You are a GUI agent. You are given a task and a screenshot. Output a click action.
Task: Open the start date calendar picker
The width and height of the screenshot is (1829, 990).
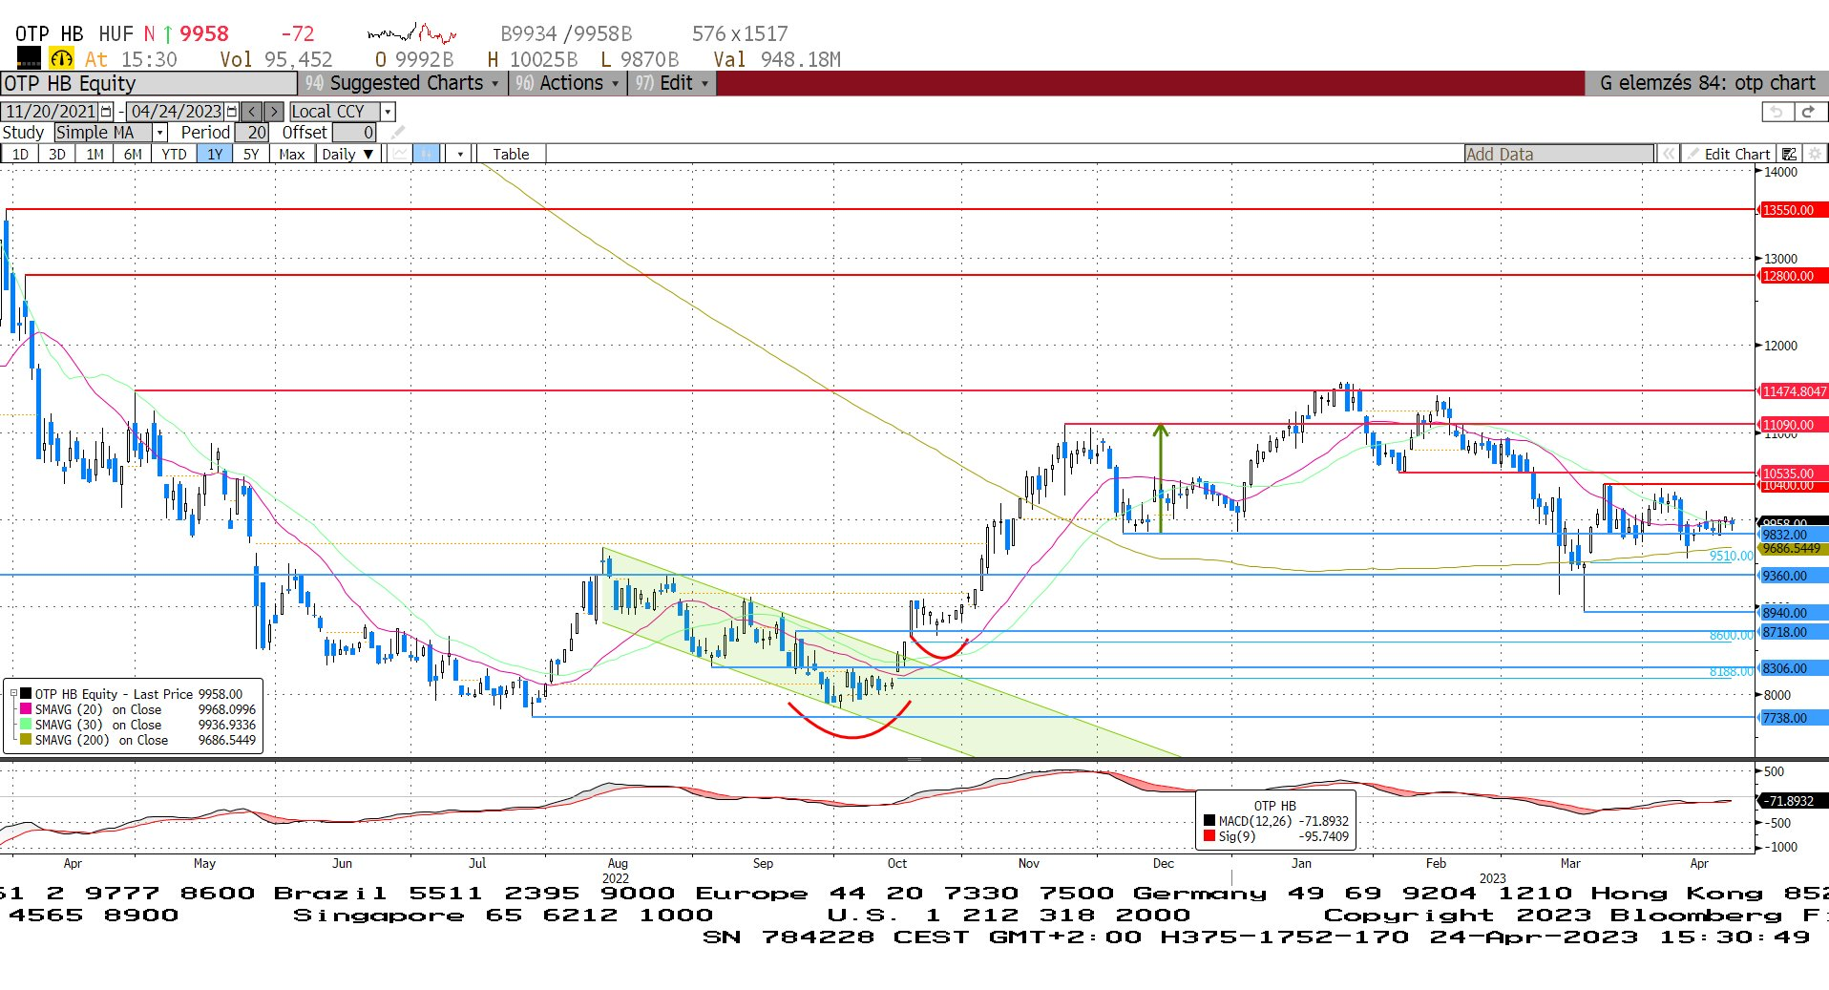[x=106, y=112]
